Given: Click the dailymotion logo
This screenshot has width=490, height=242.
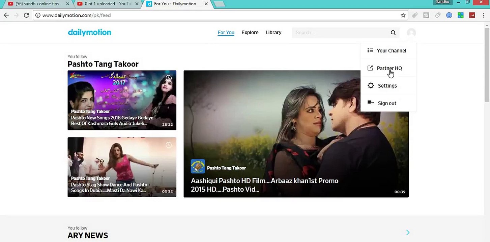Looking at the screenshot, I should (x=89, y=33).
